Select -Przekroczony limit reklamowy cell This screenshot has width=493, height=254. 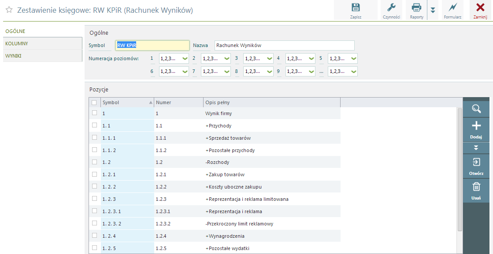click(x=272, y=224)
